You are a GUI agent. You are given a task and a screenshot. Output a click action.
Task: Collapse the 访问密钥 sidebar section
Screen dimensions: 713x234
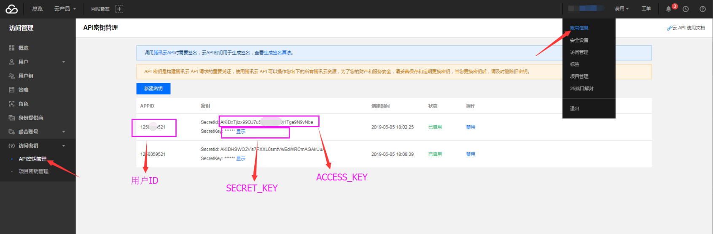tap(64, 146)
